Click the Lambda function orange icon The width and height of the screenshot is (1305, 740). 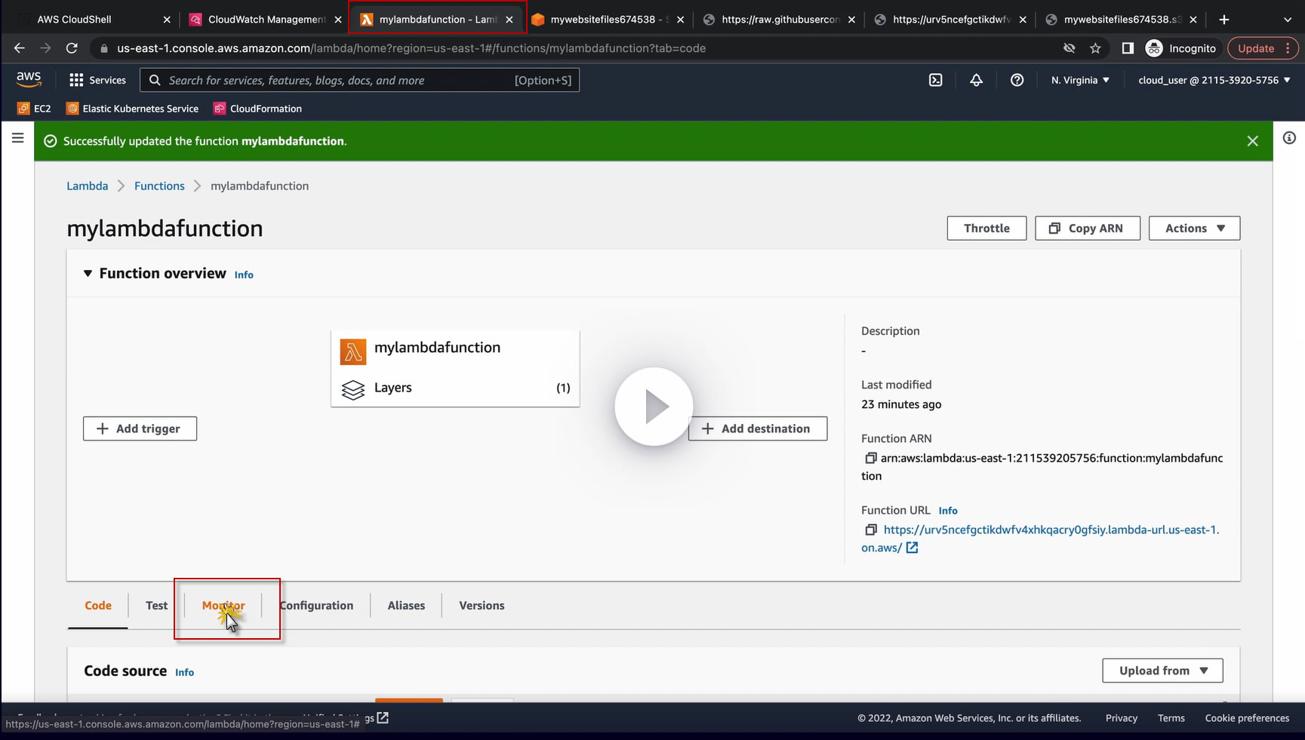pyautogui.click(x=353, y=352)
